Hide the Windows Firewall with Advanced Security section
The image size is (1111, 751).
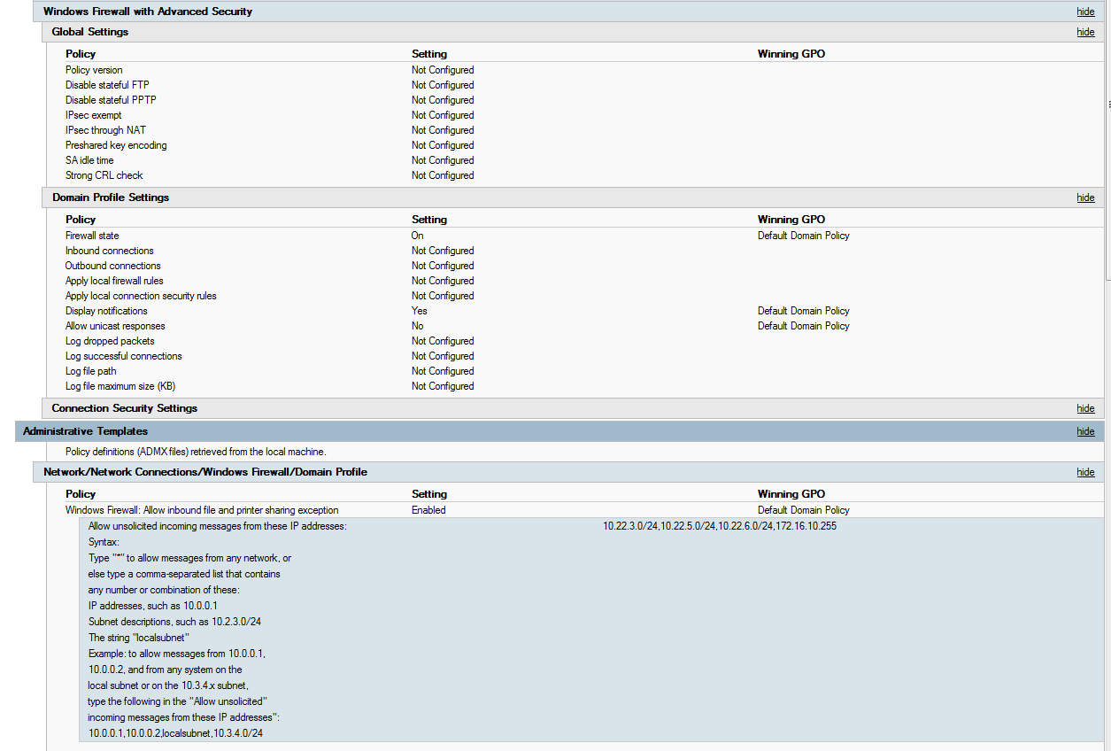tap(1085, 11)
